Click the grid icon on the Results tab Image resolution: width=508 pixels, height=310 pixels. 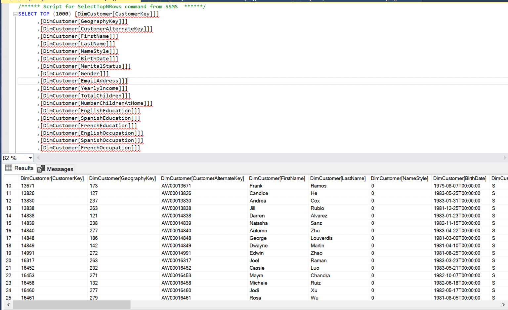(x=8, y=168)
